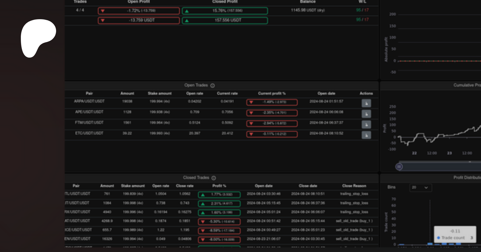Select closed trade row with 1.77% profit
This screenshot has width=481, height=252.
coord(219,194)
